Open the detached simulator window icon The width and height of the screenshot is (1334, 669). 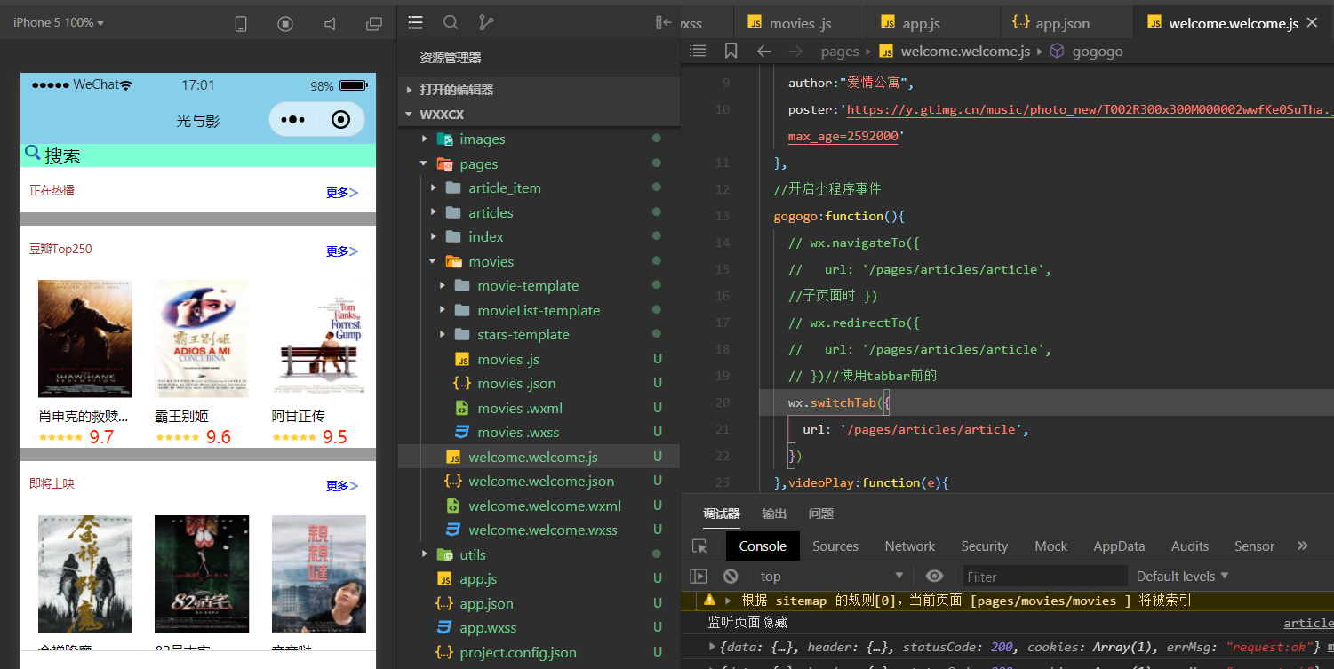[374, 24]
